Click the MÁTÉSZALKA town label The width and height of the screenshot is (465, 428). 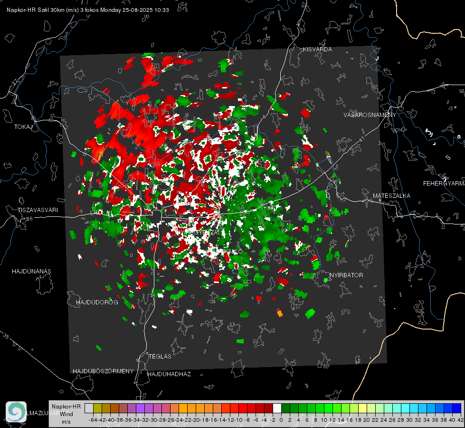(x=391, y=195)
